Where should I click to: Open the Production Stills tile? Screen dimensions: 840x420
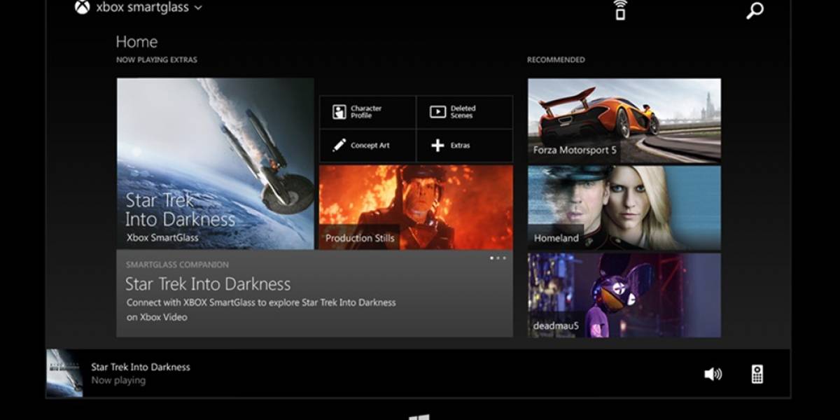(x=416, y=207)
